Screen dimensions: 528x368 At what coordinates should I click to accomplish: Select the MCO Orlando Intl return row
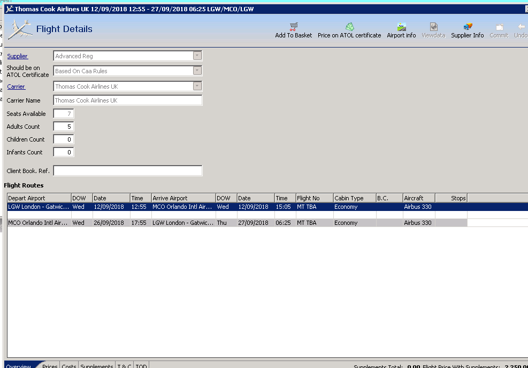coord(237,223)
